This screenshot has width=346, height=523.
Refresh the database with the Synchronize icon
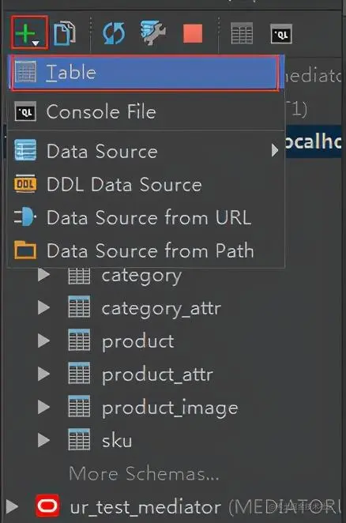pyautogui.click(x=114, y=33)
